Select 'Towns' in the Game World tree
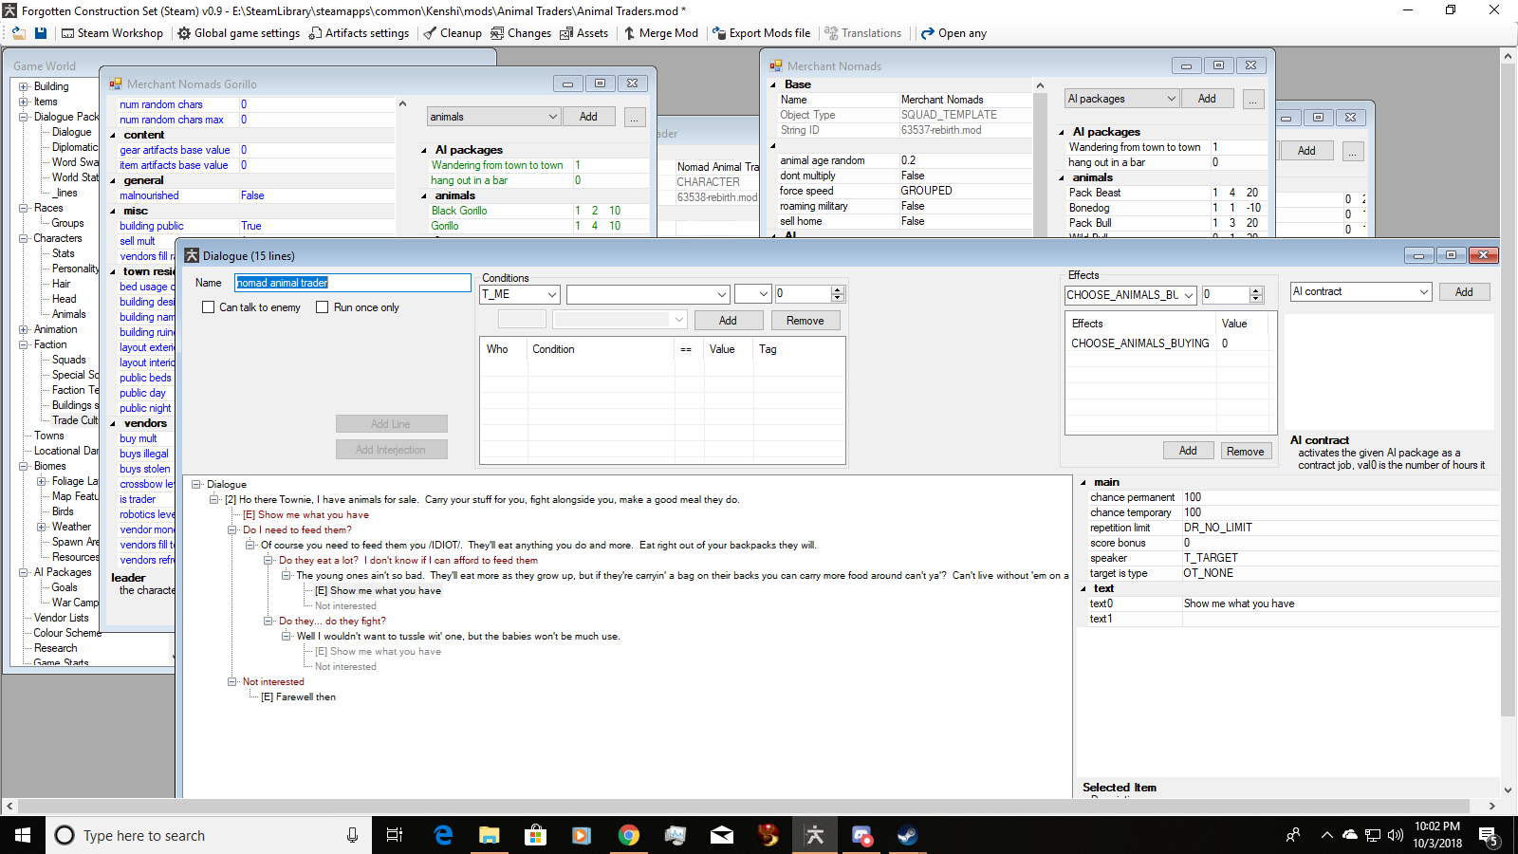Viewport: 1518px width, 854px height. pos(49,436)
